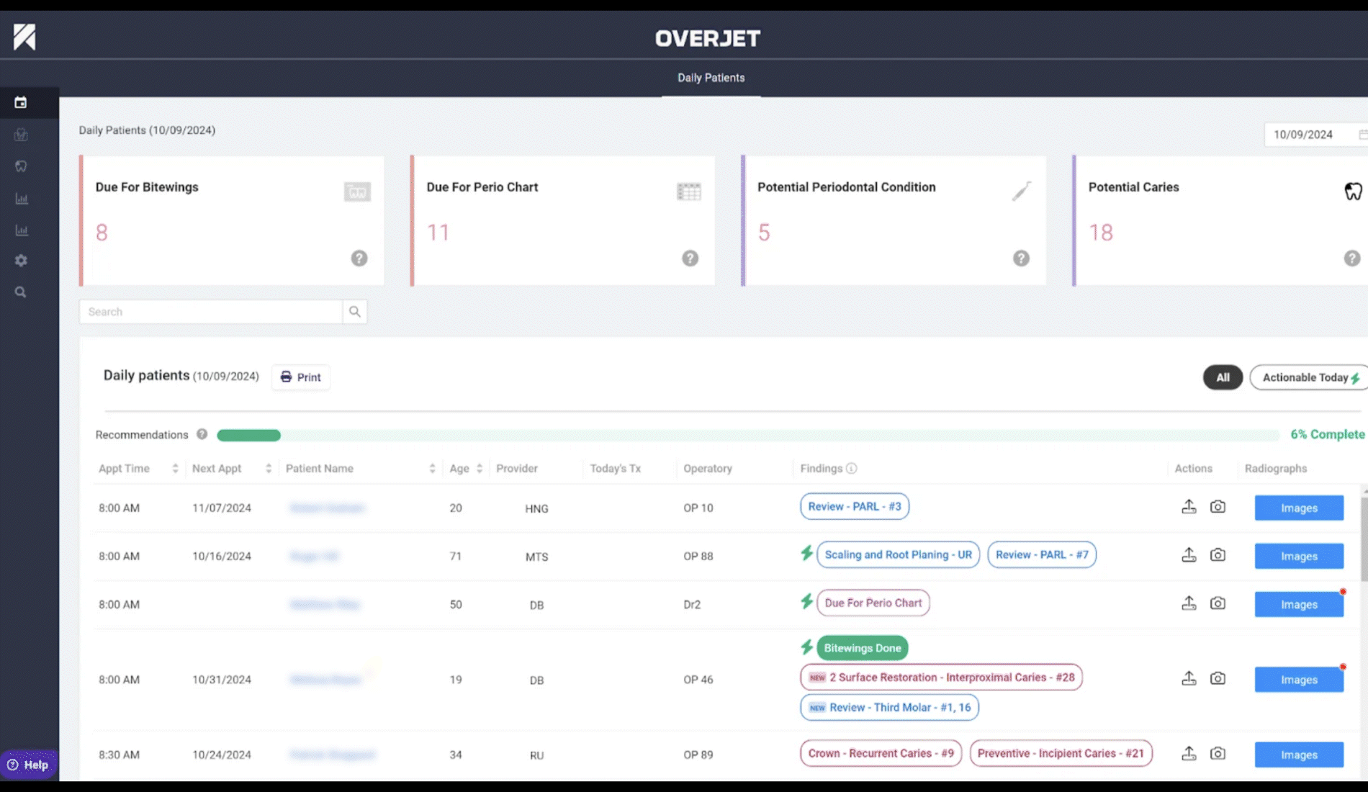Click the Print button
The height and width of the screenshot is (792, 1368).
(x=300, y=377)
